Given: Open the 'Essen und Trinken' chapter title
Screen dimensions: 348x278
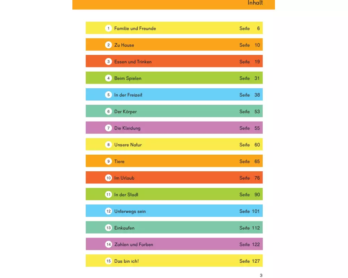Looking at the screenshot, I should (x=133, y=62).
